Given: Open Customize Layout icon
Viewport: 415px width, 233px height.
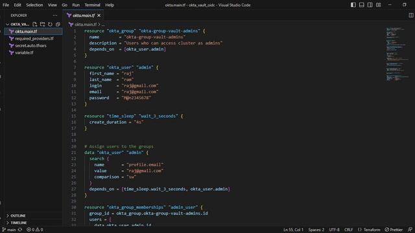Looking at the screenshot, I should (x=379, y=5).
